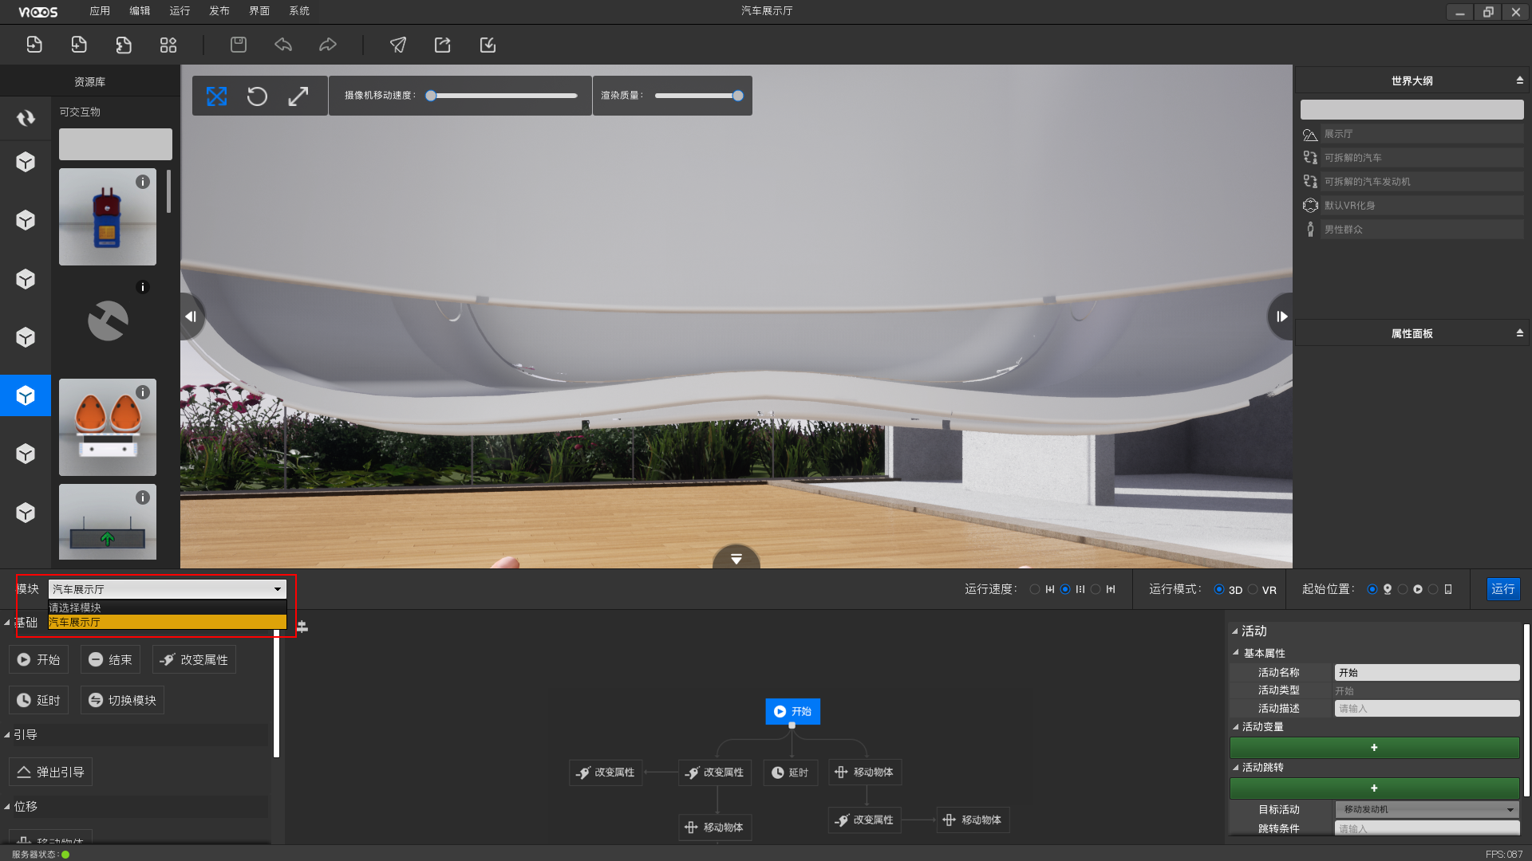Collapse right panel with viewport right arrow

1281,316
